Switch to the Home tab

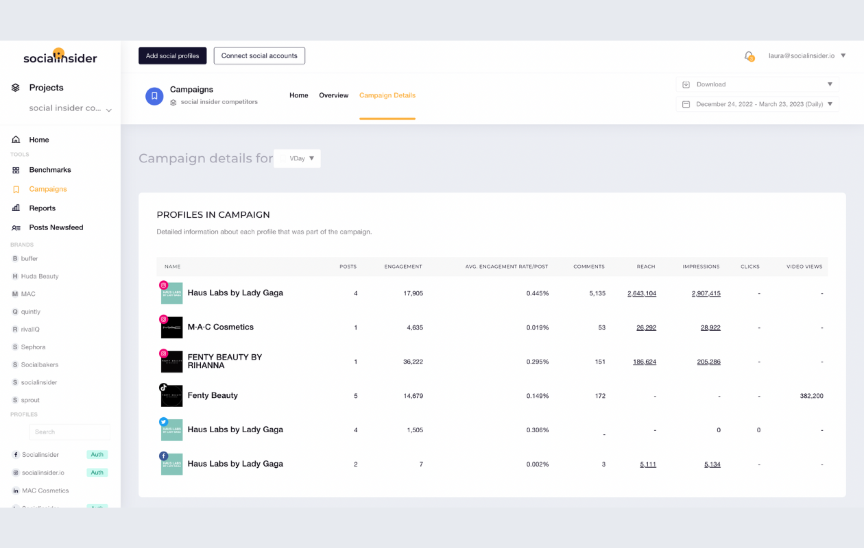[x=299, y=95]
